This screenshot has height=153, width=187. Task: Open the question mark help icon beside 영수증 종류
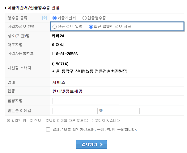coord(45,18)
